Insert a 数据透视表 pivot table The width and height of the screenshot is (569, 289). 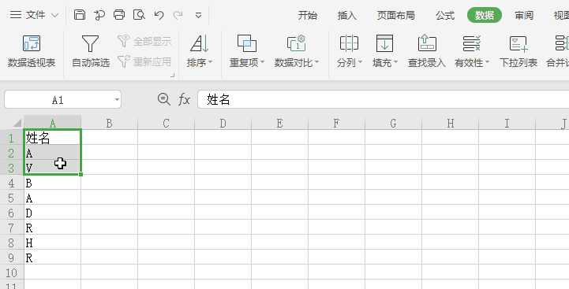point(32,51)
